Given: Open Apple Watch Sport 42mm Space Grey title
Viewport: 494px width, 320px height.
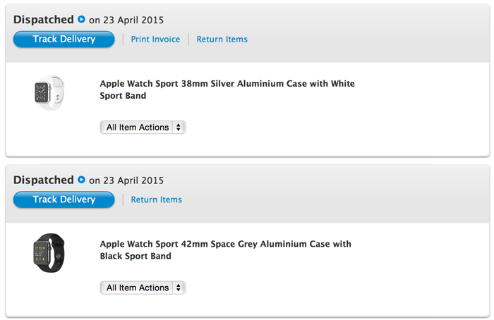Looking at the screenshot, I should click(225, 250).
